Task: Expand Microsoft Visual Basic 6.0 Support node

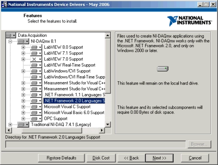Action: pos(23,113)
